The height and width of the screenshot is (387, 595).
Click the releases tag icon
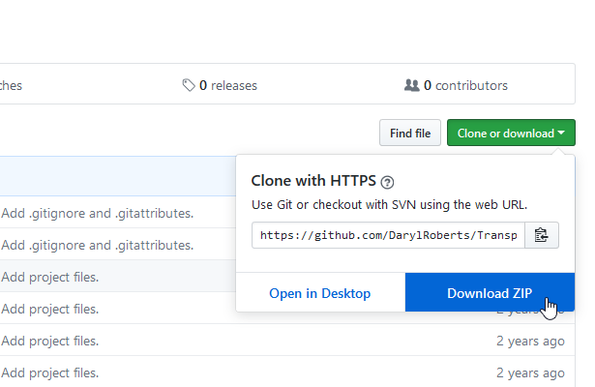tap(189, 85)
